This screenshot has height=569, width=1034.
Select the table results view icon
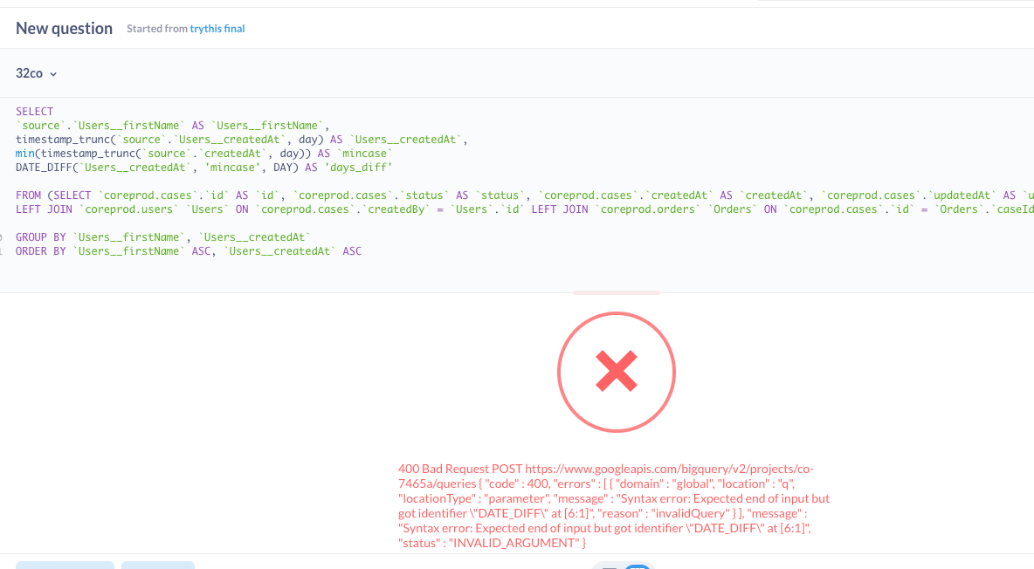(x=609, y=566)
